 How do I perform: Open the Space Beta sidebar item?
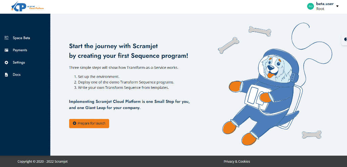pos(21,38)
